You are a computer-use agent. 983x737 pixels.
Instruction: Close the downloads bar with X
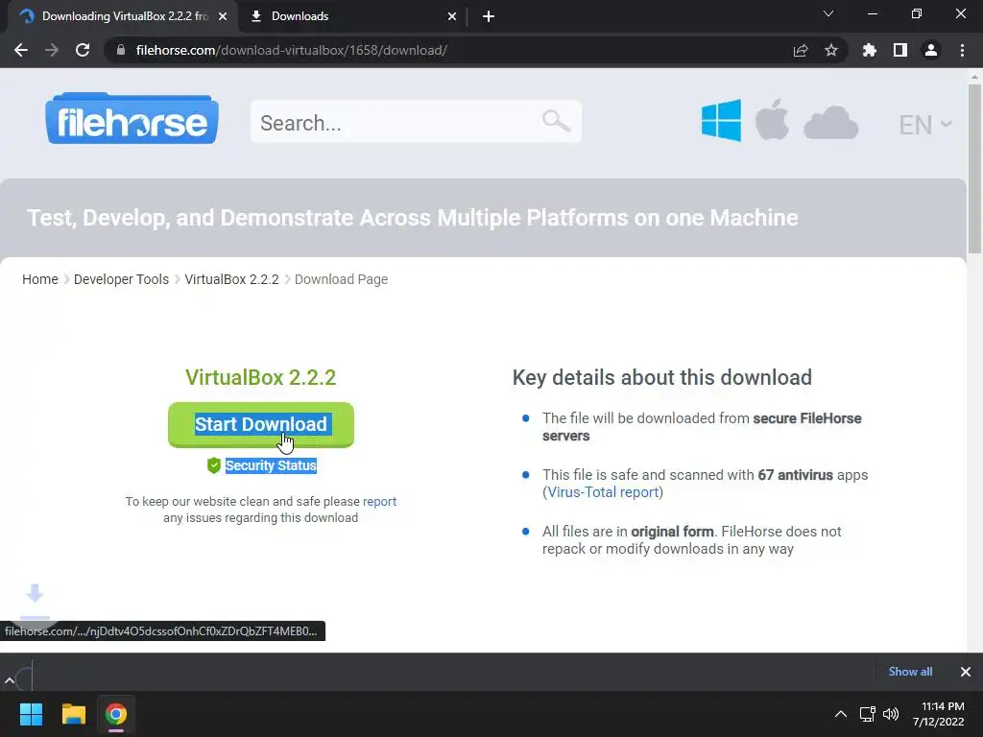[x=966, y=672]
